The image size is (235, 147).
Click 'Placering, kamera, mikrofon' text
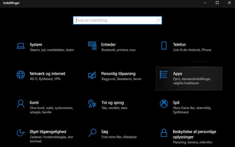point(193,142)
